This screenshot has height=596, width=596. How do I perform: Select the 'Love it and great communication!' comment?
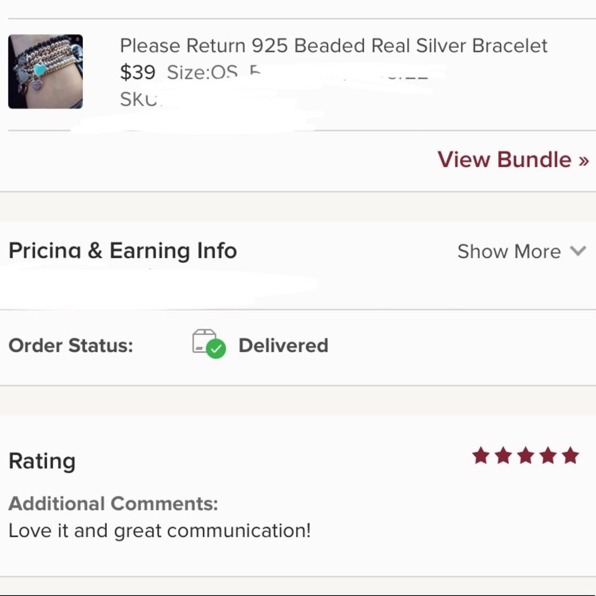coord(160,530)
